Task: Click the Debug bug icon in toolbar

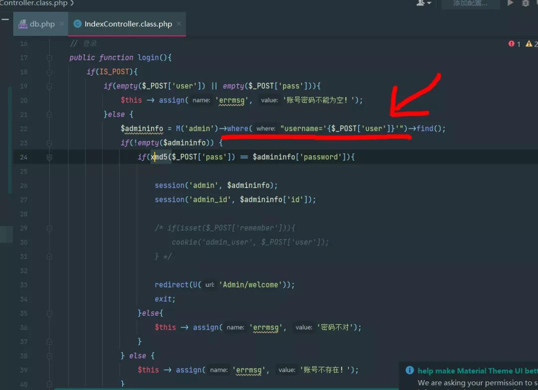Action: coord(526,3)
